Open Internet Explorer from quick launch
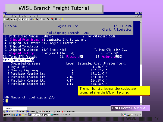The width and height of the screenshot is (163, 122). click(x=17, y=115)
